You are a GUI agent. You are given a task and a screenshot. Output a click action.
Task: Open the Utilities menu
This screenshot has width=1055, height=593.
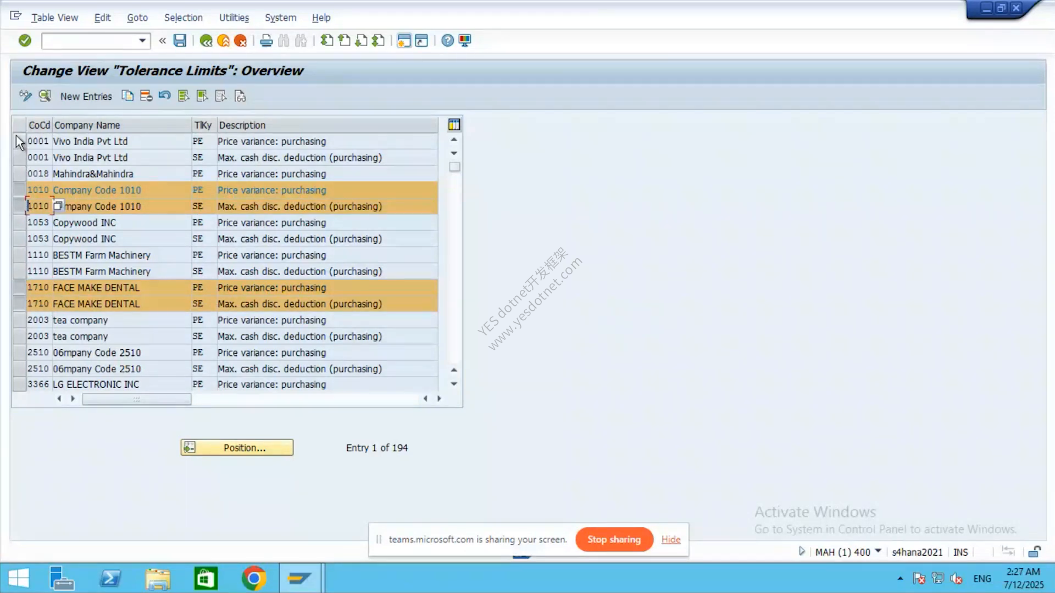click(x=234, y=18)
